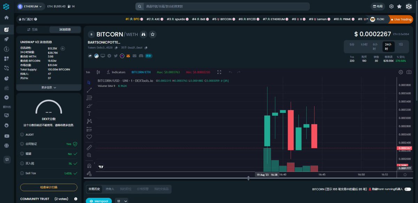418x203 pixels.
Task: Open fullscreen mode for the chart
Action: (219, 72)
